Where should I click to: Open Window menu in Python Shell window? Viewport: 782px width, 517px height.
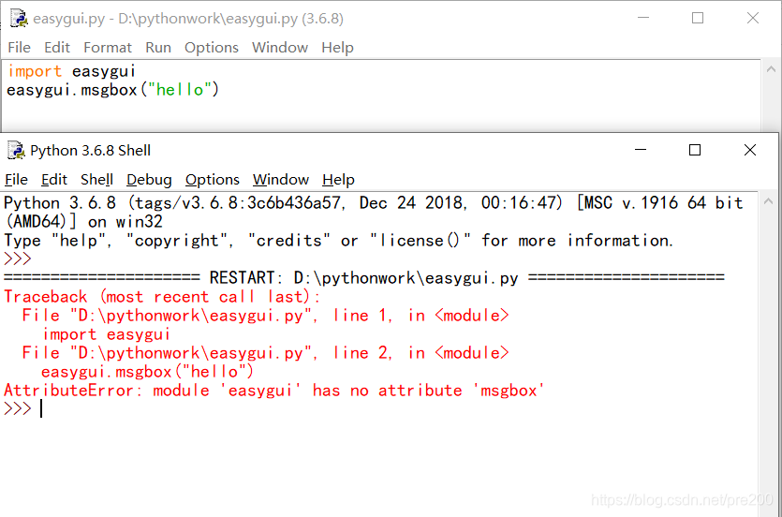pos(281,180)
